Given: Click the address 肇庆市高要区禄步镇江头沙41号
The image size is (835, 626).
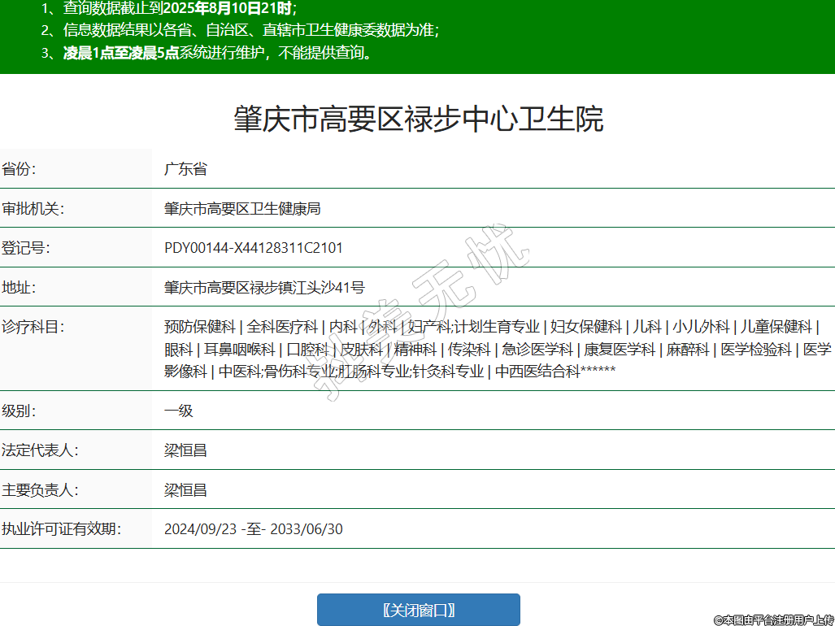Looking at the screenshot, I should click(264, 287).
